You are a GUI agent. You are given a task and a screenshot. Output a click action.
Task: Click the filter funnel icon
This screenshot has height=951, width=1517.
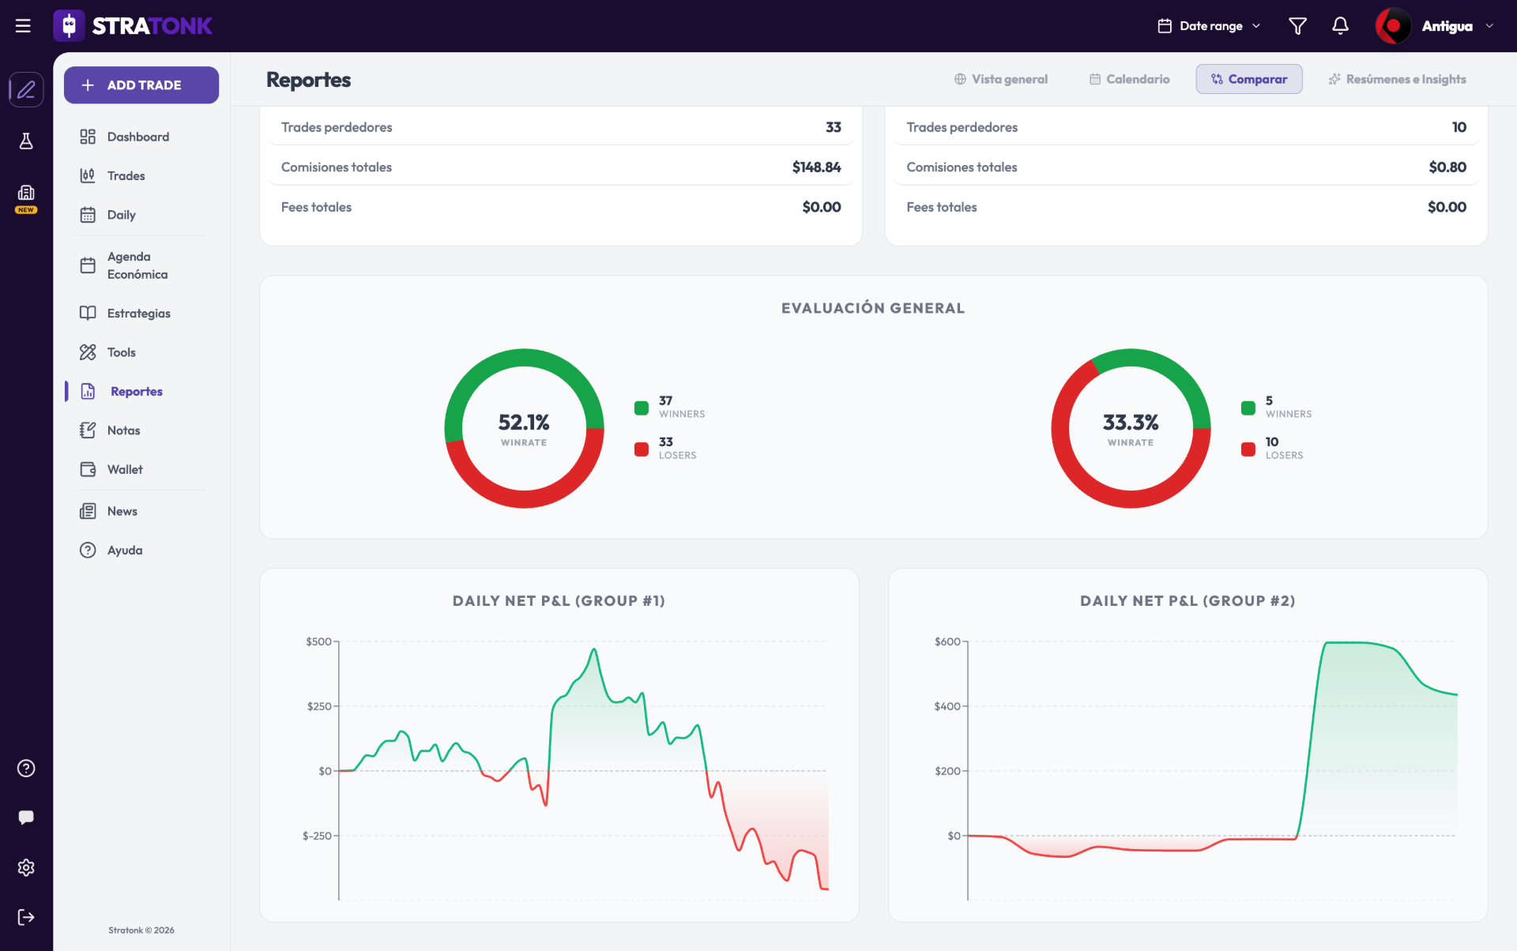click(x=1297, y=26)
